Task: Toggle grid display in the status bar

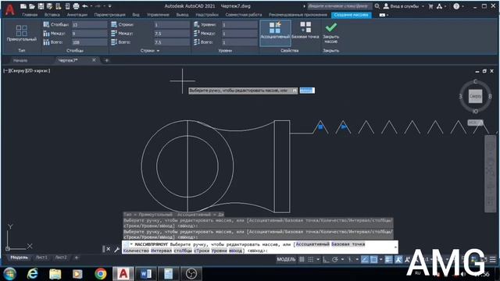Action: coord(302,260)
